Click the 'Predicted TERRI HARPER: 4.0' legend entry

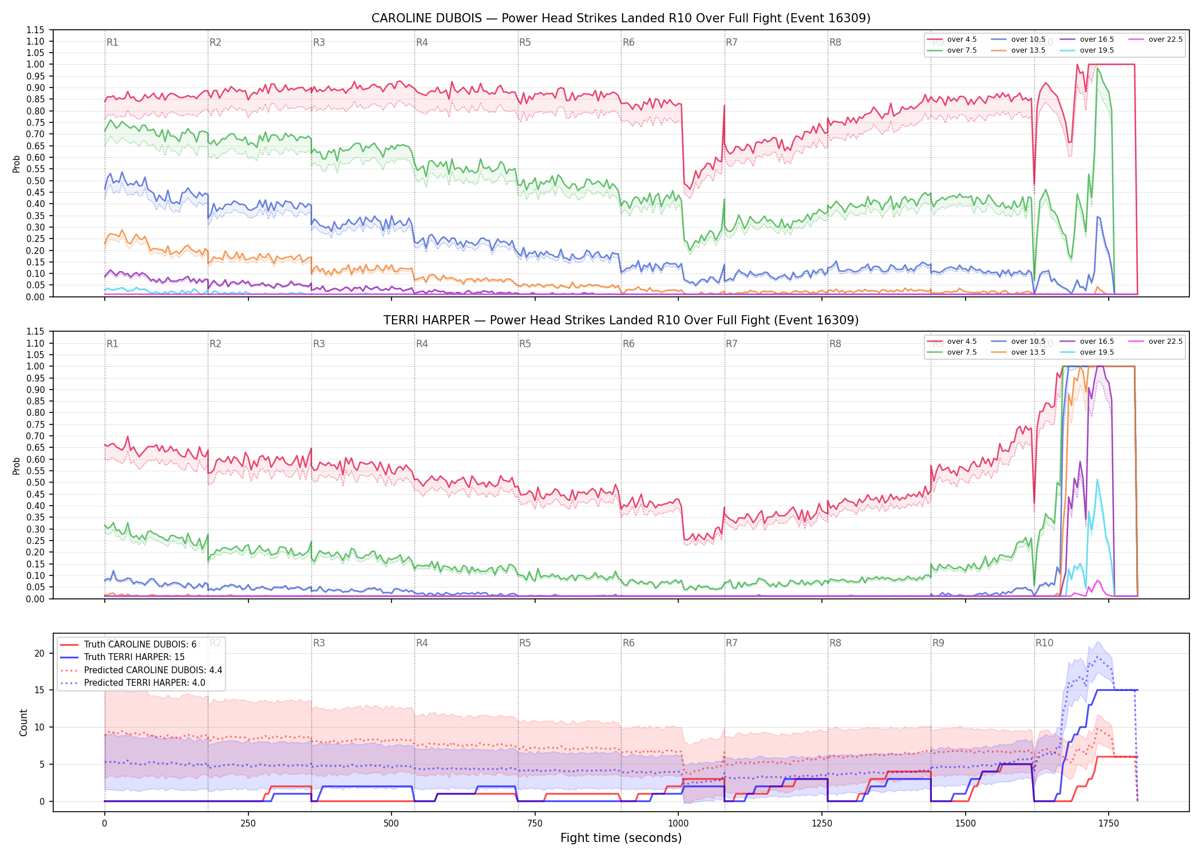132,683
